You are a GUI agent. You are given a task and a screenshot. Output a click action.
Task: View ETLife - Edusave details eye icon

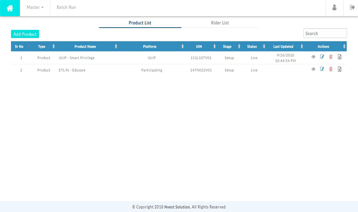[x=313, y=70]
